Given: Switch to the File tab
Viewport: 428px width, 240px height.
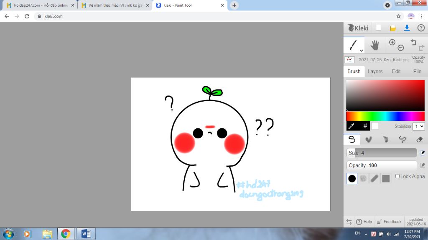Looking at the screenshot, I should [417, 71].
